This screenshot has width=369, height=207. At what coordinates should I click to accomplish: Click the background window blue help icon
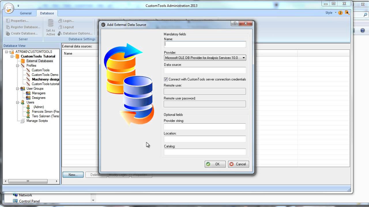click(363, 30)
